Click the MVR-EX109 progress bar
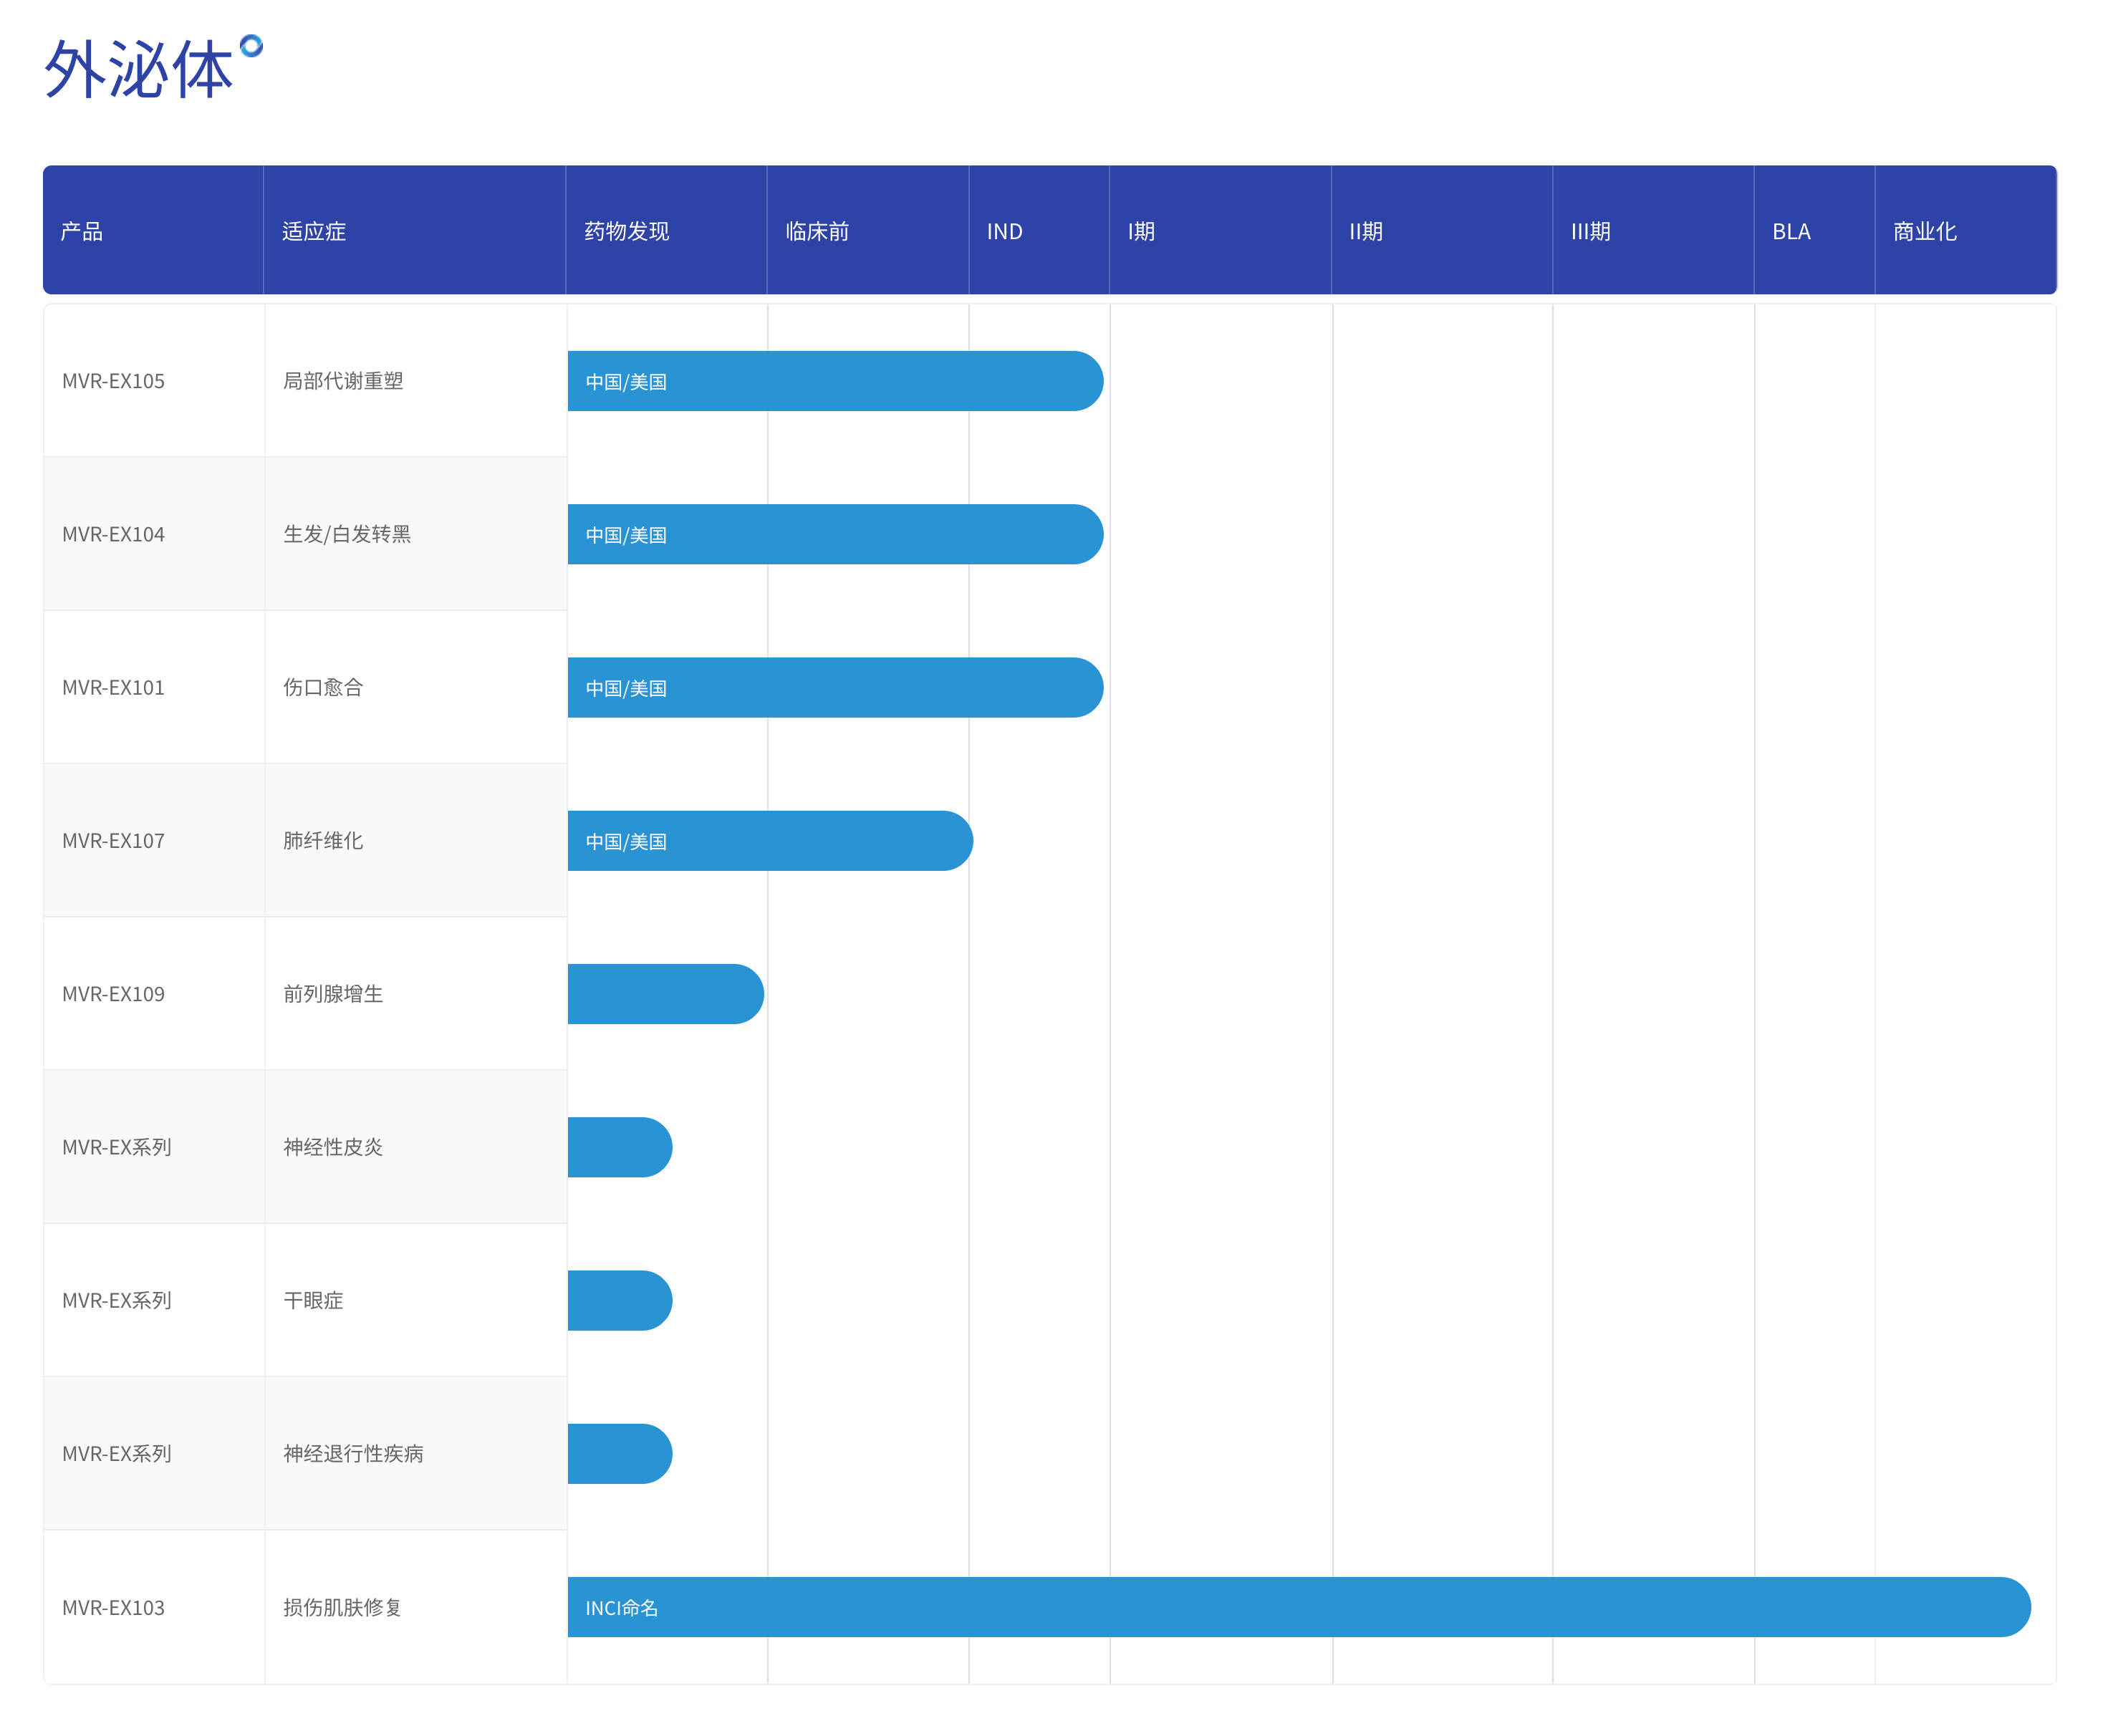This screenshot has height=1736, width=2103. (666, 994)
